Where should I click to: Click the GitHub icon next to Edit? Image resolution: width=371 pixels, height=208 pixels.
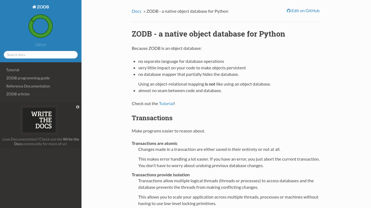tap(288, 11)
